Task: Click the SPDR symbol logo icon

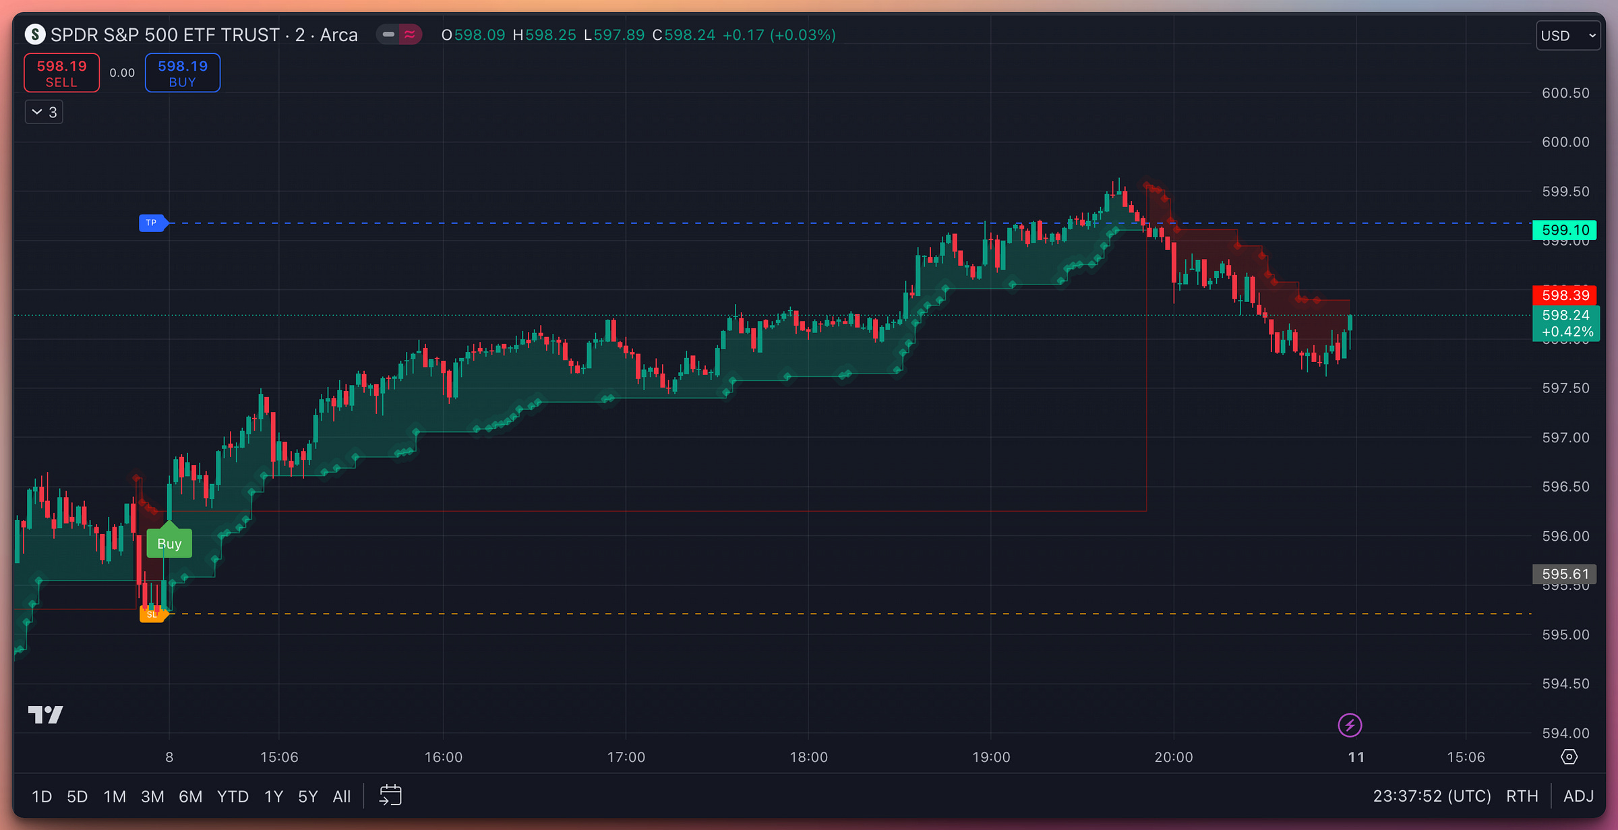Action: tap(35, 34)
